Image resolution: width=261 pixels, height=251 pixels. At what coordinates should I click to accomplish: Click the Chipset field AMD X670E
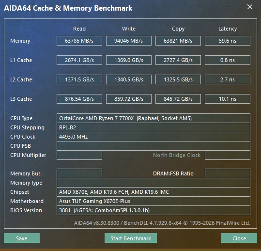(x=154, y=192)
